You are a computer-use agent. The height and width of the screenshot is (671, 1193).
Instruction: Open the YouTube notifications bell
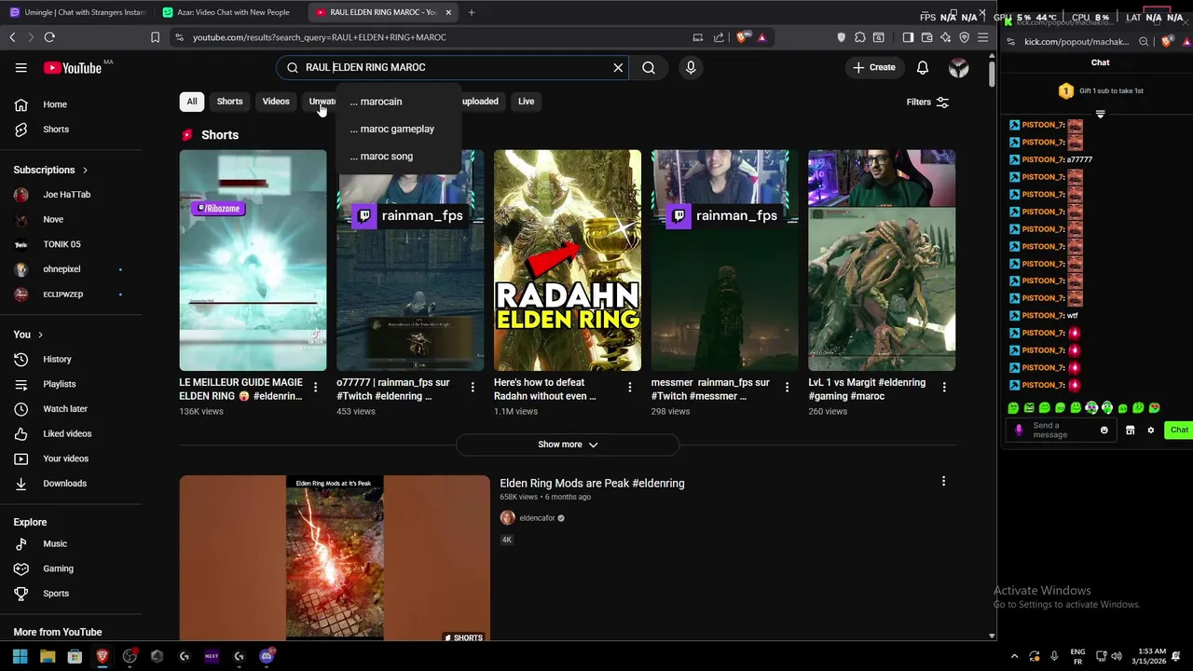(923, 67)
